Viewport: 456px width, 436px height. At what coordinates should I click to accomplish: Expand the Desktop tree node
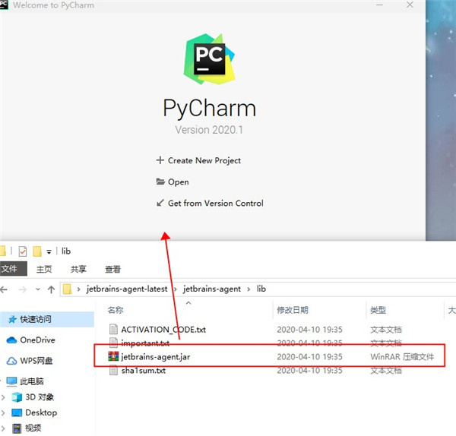3,412
